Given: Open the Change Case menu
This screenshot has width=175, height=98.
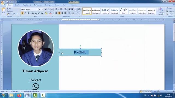Looking at the screenshot, I should click(42, 13).
